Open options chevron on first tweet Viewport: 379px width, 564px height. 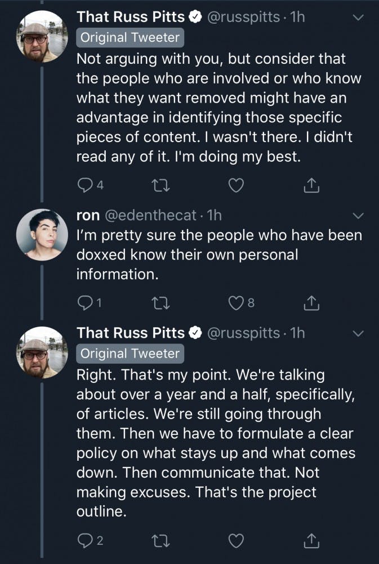coord(358,18)
